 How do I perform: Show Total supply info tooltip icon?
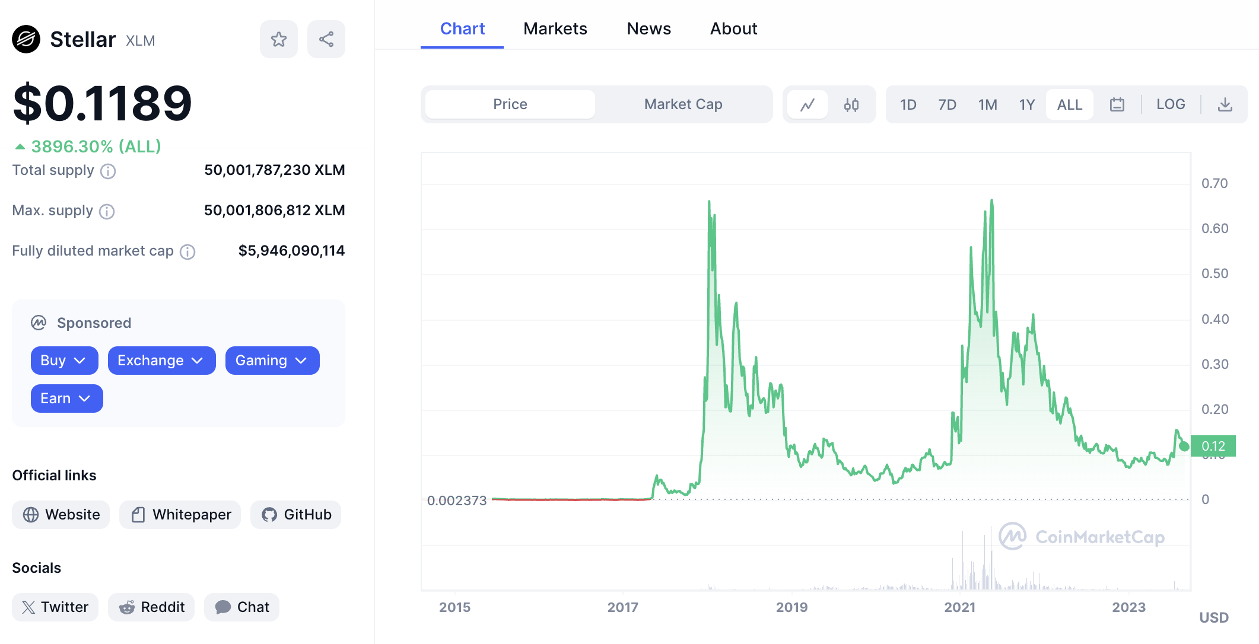coord(108,171)
